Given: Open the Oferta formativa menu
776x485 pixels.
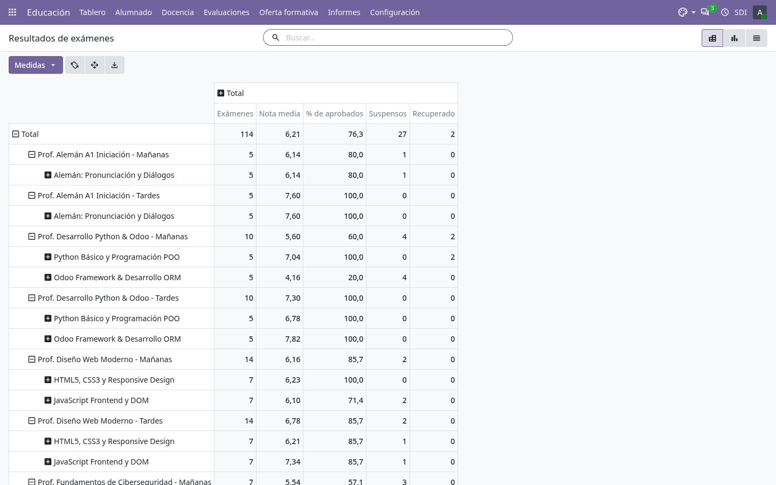Looking at the screenshot, I should coord(288,12).
